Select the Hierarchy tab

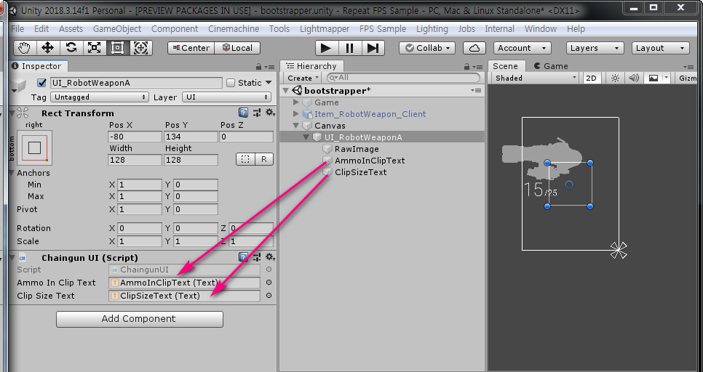311,66
